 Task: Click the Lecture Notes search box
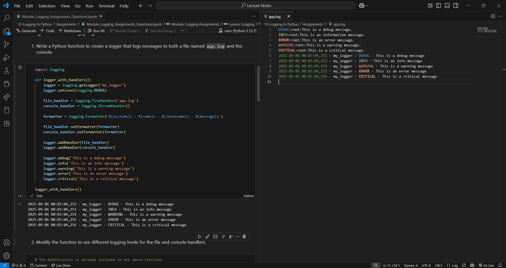(x=256, y=6)
